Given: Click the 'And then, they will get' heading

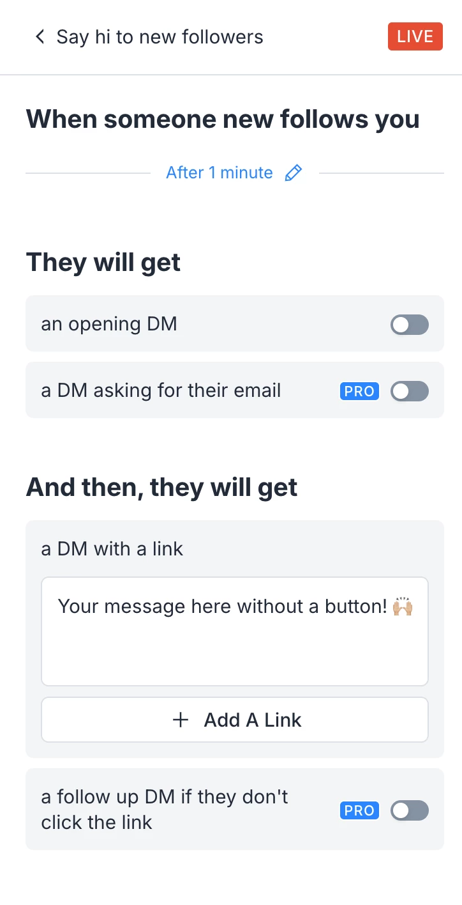Looking at the screenshot, I should [161, 487].
